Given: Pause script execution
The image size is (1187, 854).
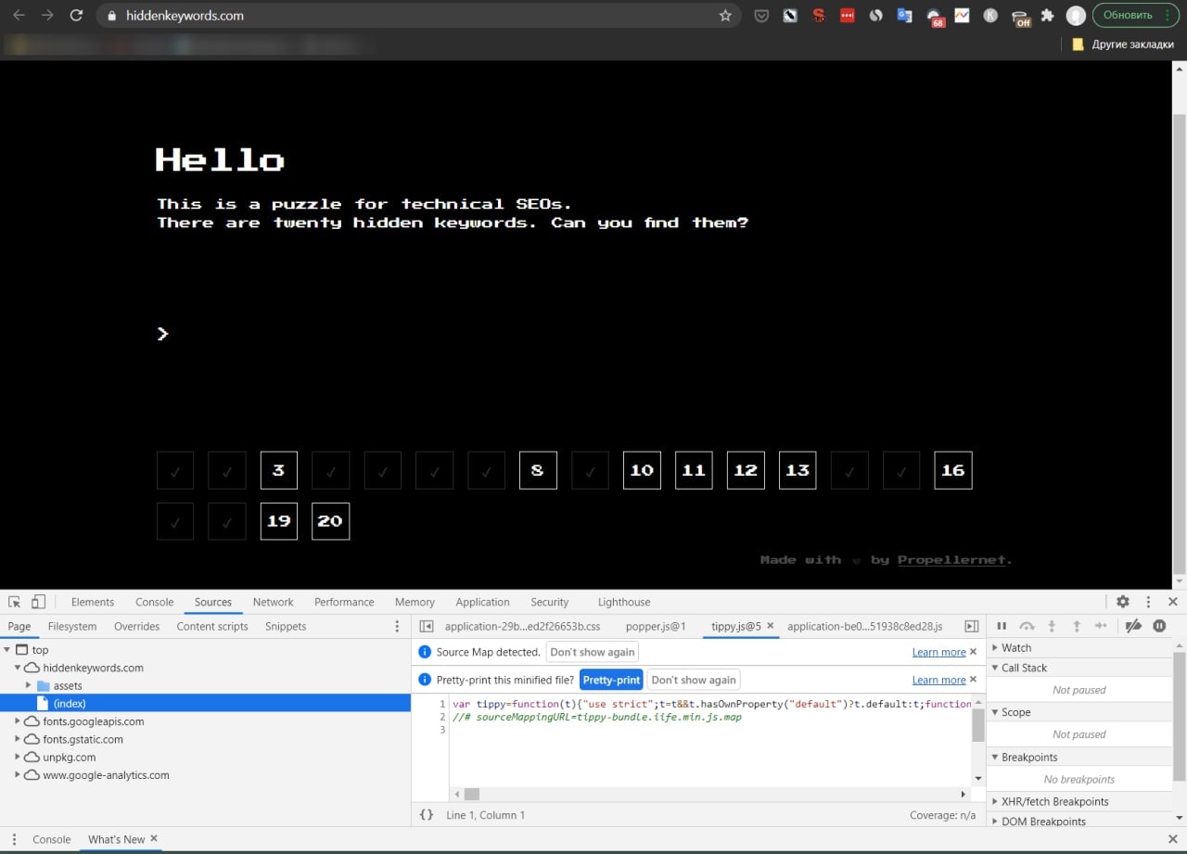Looking at the screenshot, I should (x=1002, y=627).
